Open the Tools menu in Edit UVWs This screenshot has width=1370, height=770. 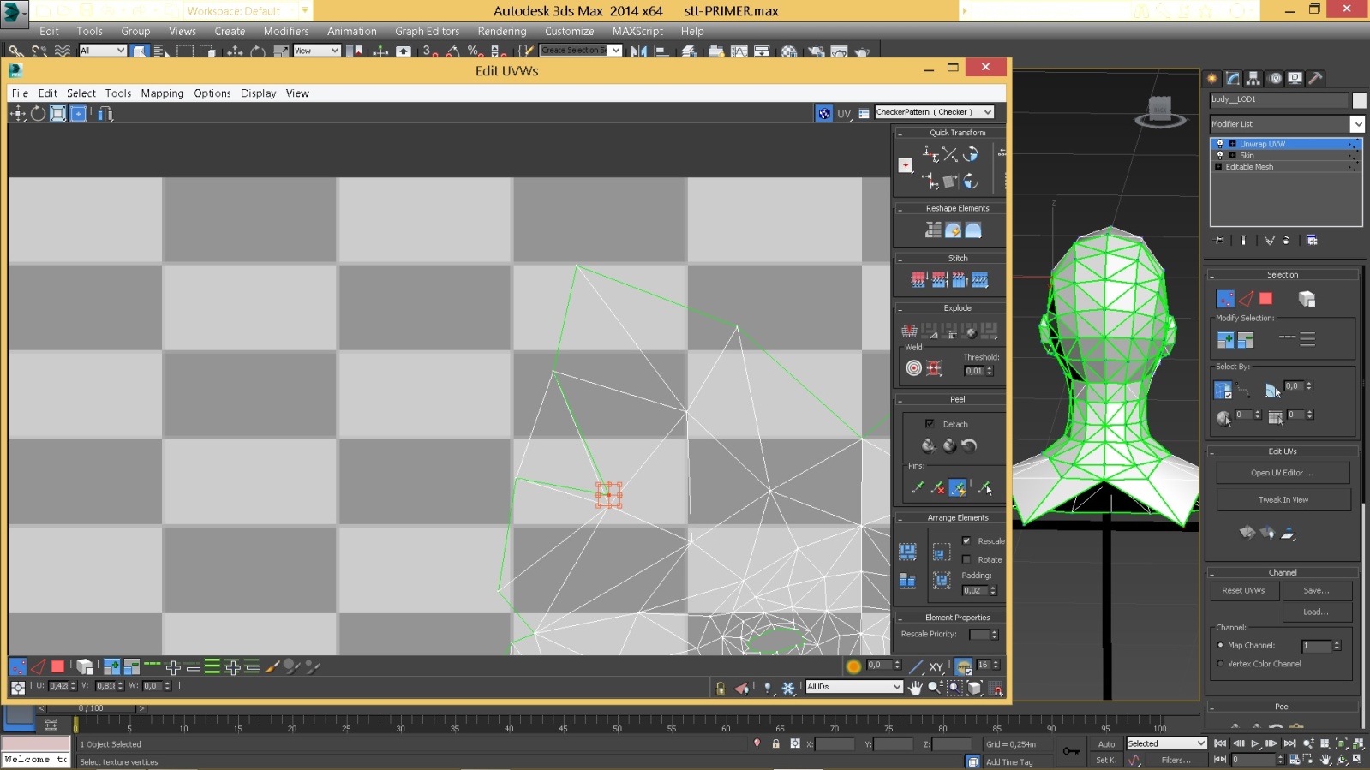point(118,93)
